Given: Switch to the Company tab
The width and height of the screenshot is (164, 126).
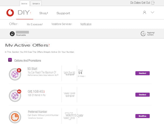Looking at the screenshot, I should (x=36, y=3).
